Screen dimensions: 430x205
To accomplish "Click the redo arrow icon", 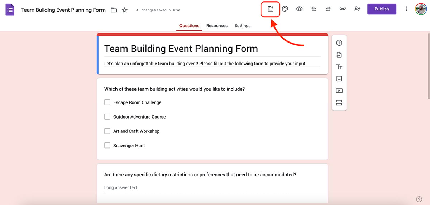I will tap(328, 9).
